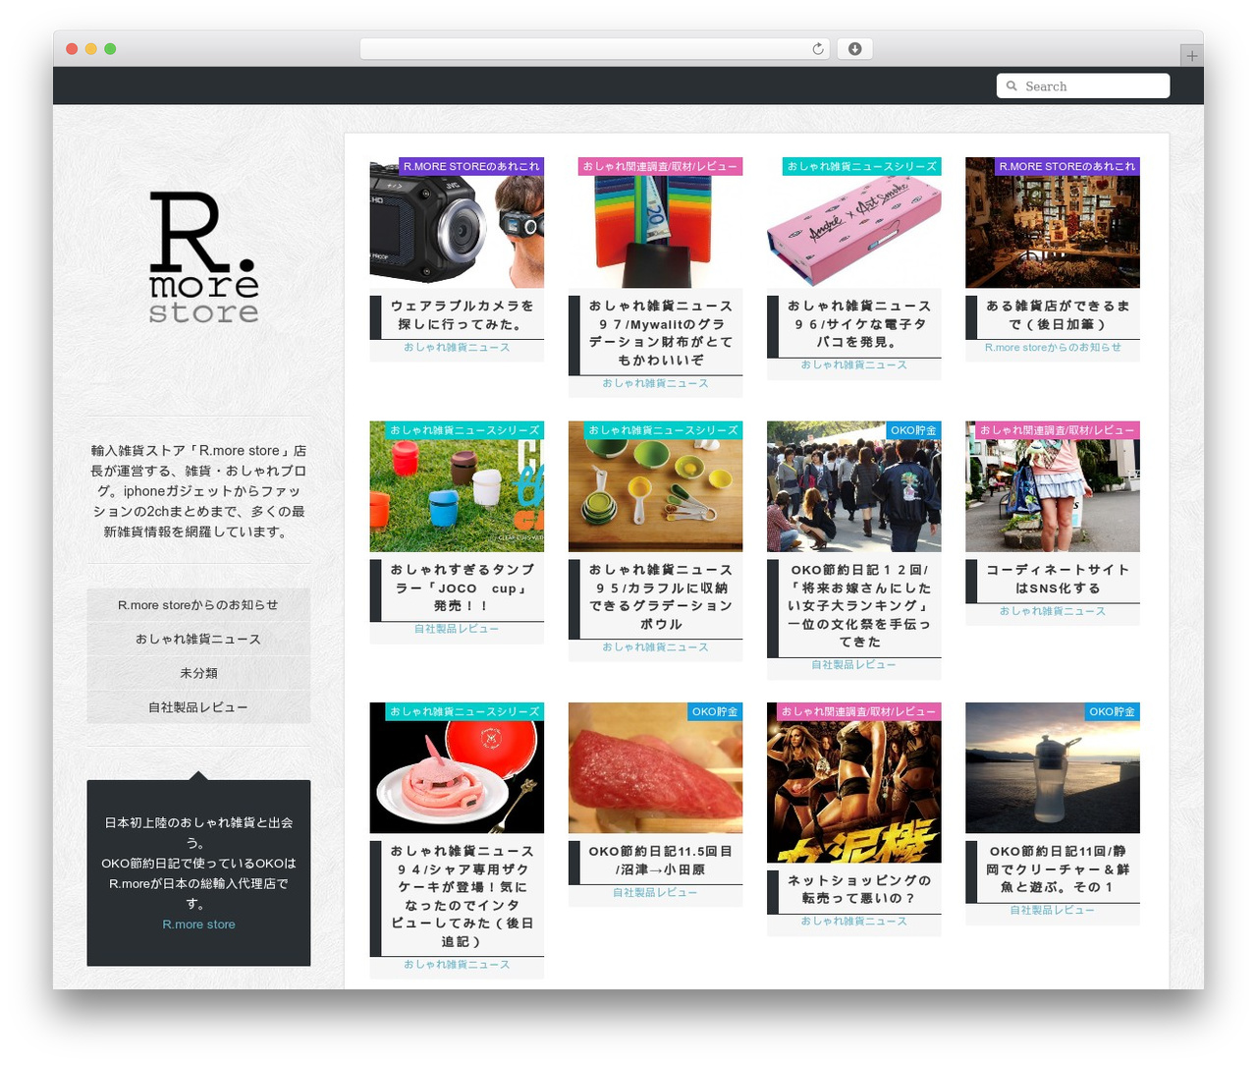The width and height of the screenshot is (1257, 1065).
Task: Open the ある雑貨店ができるまで post title
Action: point(1058,315)
